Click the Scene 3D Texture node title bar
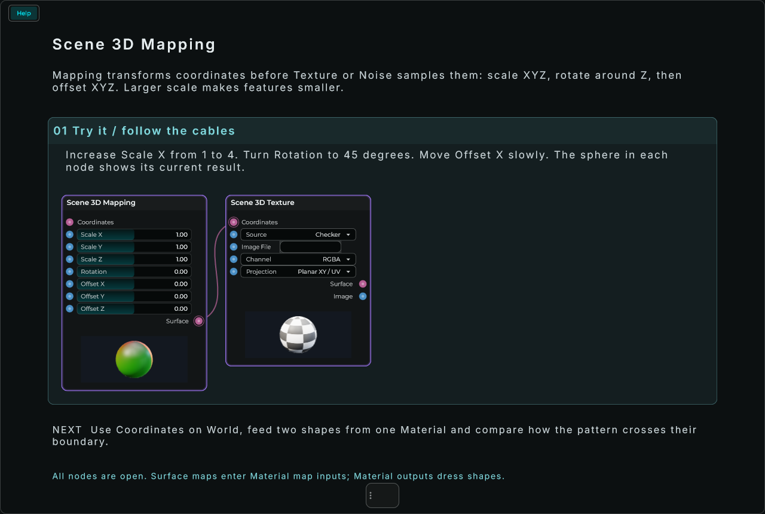Screen dimensions: 765x514 298,203
